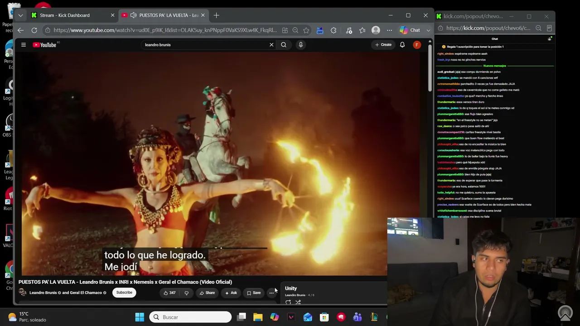Click the zoom magnifier in Edge address bar

(295, 30)
